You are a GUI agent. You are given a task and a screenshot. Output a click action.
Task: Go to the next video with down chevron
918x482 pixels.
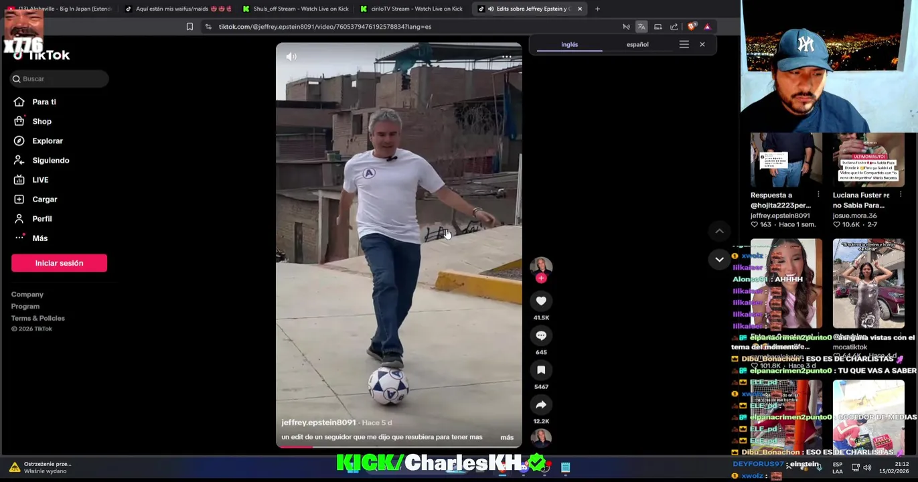(719, 259)
